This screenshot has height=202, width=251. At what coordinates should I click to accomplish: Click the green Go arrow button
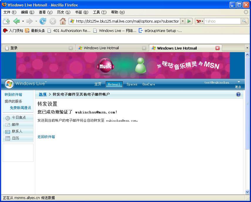pyautogui.click(x=189, y=21)
